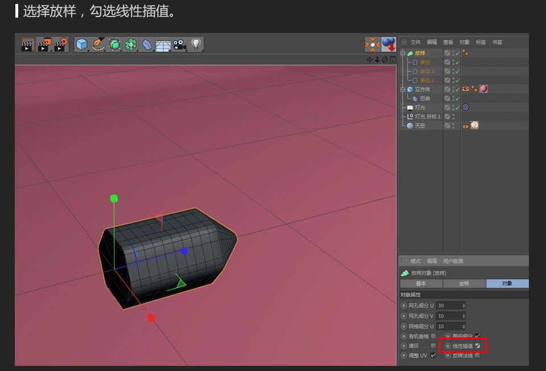Viewport: 546px width, 371px height.
Task: Click the 基本 tab button
Action: (421, 283)
